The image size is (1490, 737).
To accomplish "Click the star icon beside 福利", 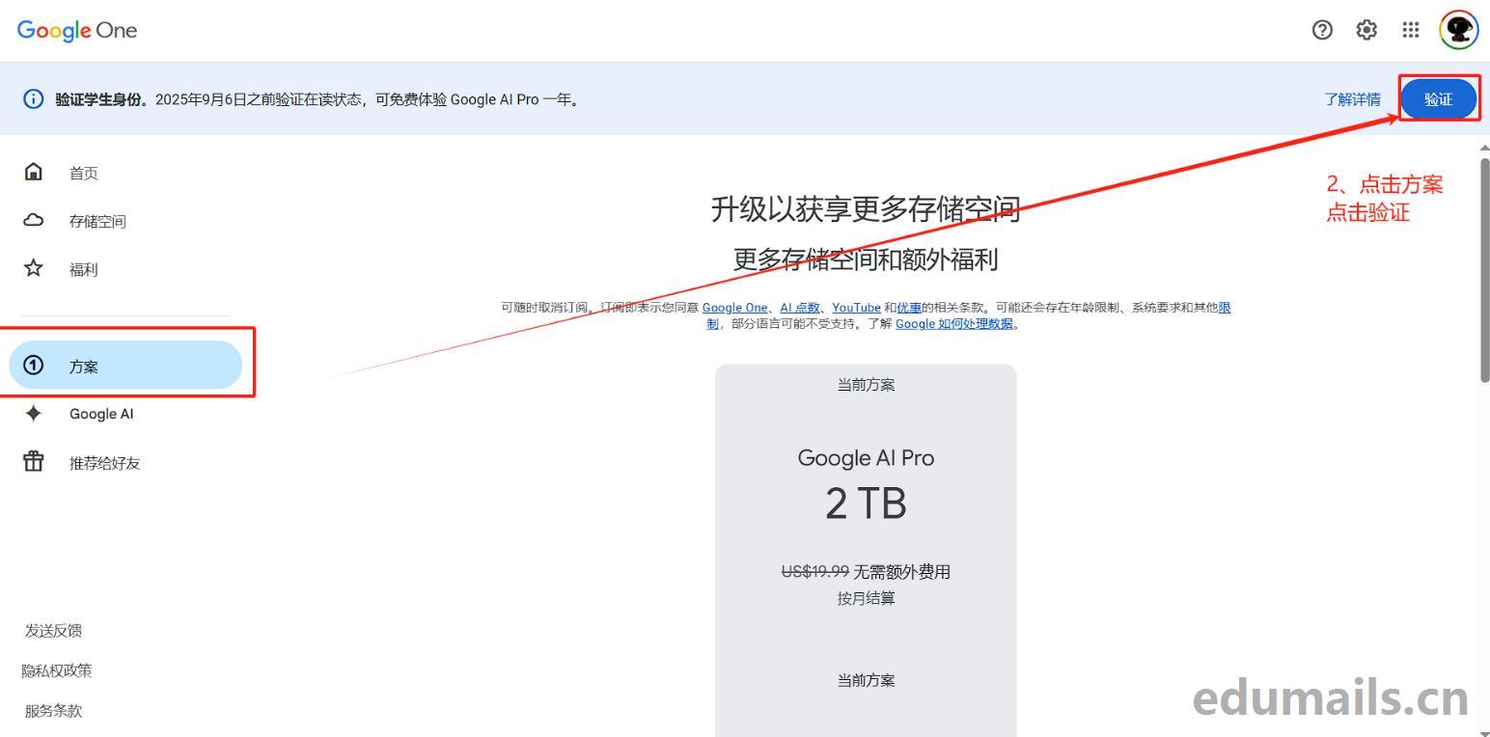I will (x=34, y=268).
